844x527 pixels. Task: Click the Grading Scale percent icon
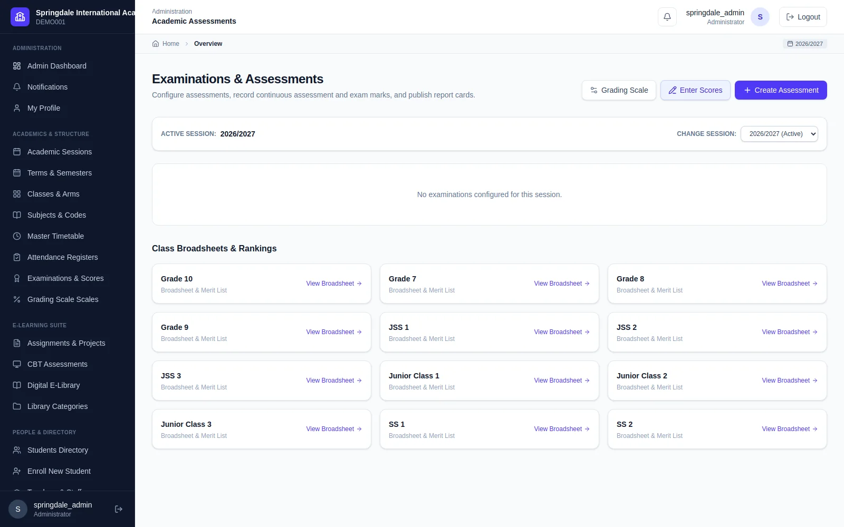(17, 299)
